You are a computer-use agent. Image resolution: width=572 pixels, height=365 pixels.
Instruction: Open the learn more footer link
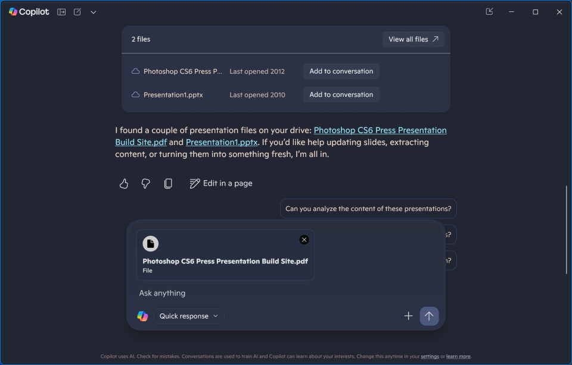click(x=458, y=357)
